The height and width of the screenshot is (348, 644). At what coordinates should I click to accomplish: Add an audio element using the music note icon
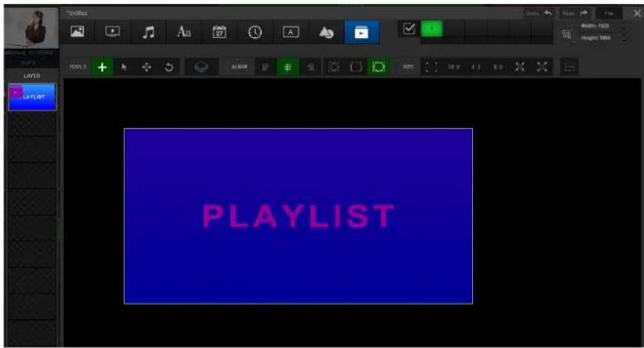click(149, 31)
